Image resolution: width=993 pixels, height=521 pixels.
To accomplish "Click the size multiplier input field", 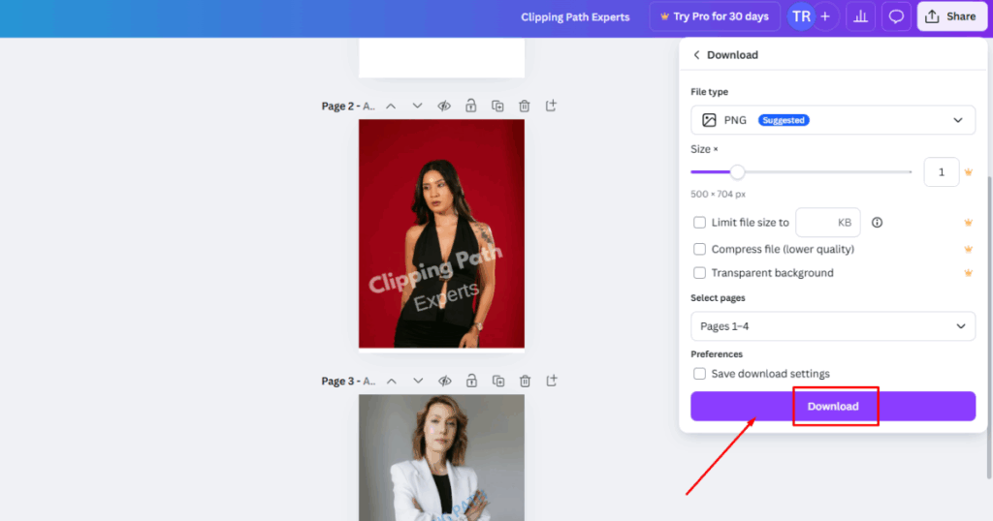I will pyautogui.click(x=941, y=172).
